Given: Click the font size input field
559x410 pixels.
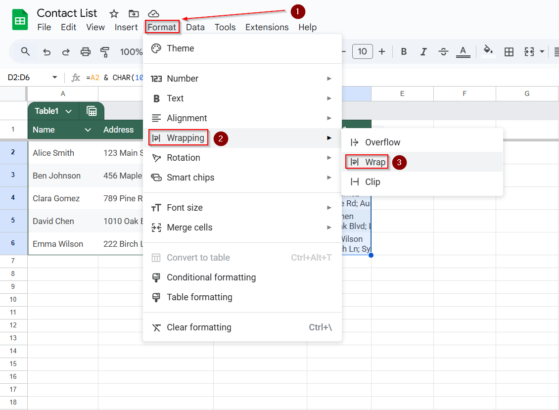Looking at the screenshot, I should (x=363, y=52).
